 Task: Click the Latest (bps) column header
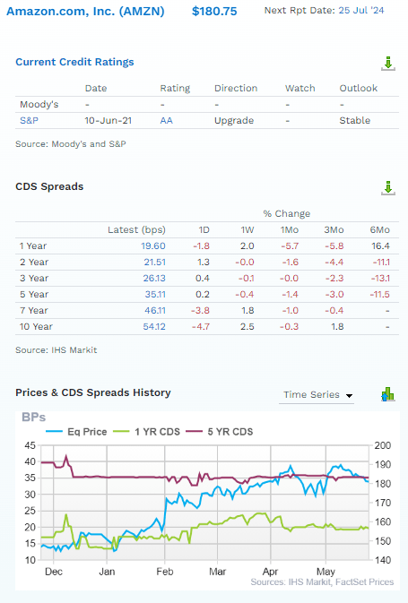136,229
